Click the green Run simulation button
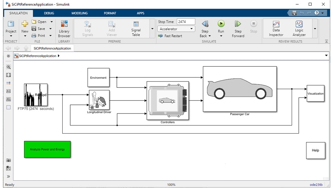This screenshot has height=188, width=333. click(x=221, y=24)
